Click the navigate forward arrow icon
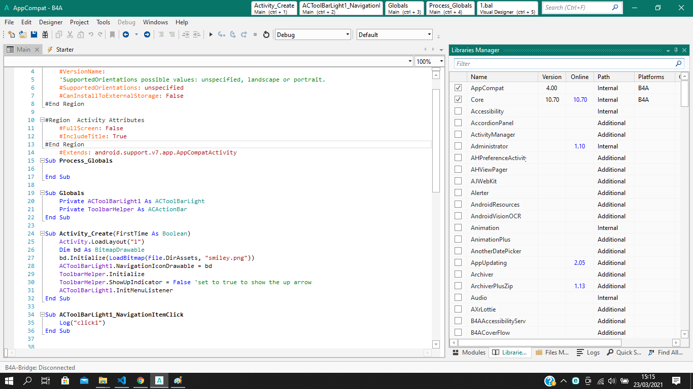The width and height of the screenshot is (693, 389). [x=147, y=34]
